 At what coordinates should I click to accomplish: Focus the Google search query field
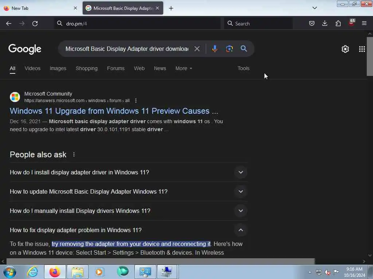click(126, 49)
